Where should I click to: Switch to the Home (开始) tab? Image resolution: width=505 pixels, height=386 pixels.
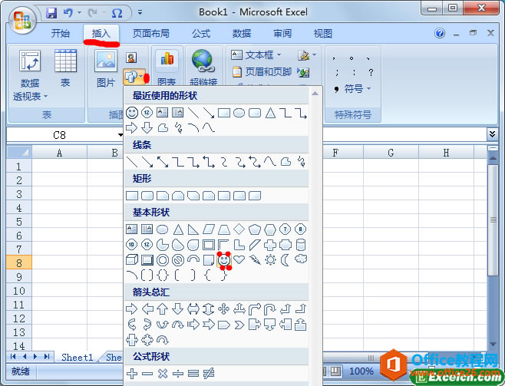tap(60, 33)
